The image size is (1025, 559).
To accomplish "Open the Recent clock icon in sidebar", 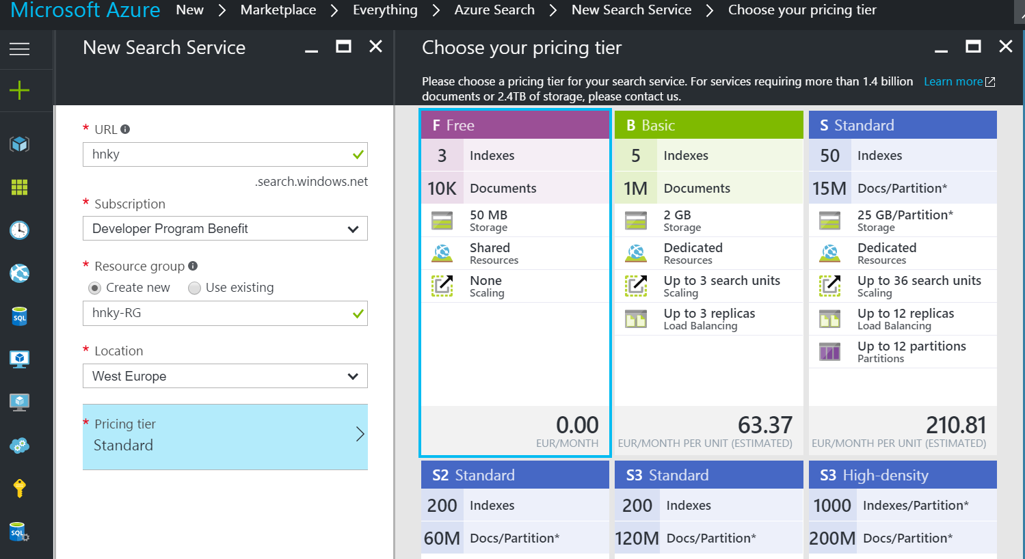I will point(19,230).
